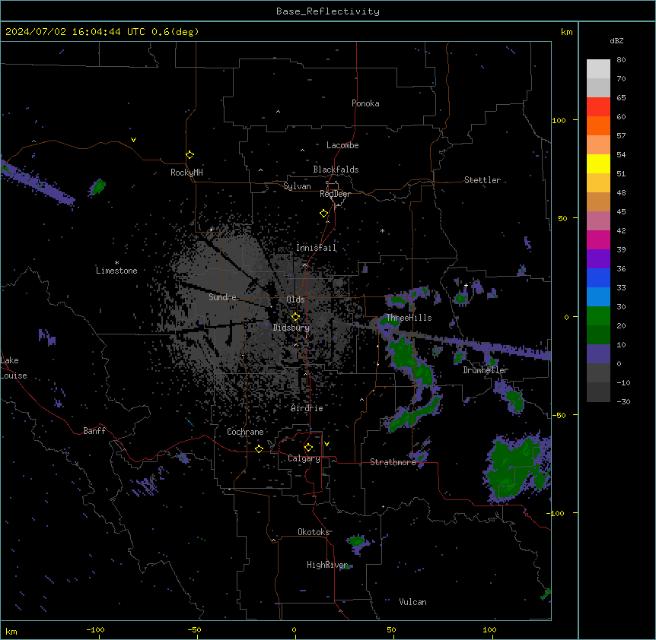Click the Olds town label

click(x=295, y=299)
